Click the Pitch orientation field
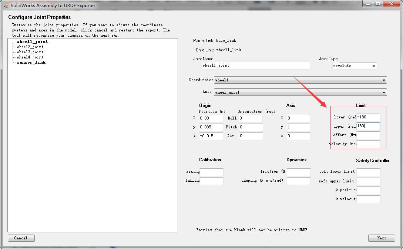 [x=251, y=127]
